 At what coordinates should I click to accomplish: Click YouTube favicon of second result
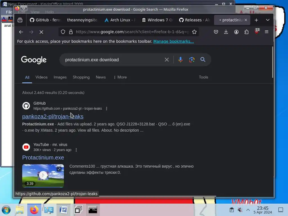coord(26,147)
